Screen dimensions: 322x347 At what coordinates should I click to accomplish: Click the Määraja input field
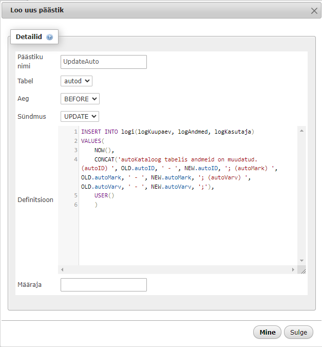[x=104, y=285]
